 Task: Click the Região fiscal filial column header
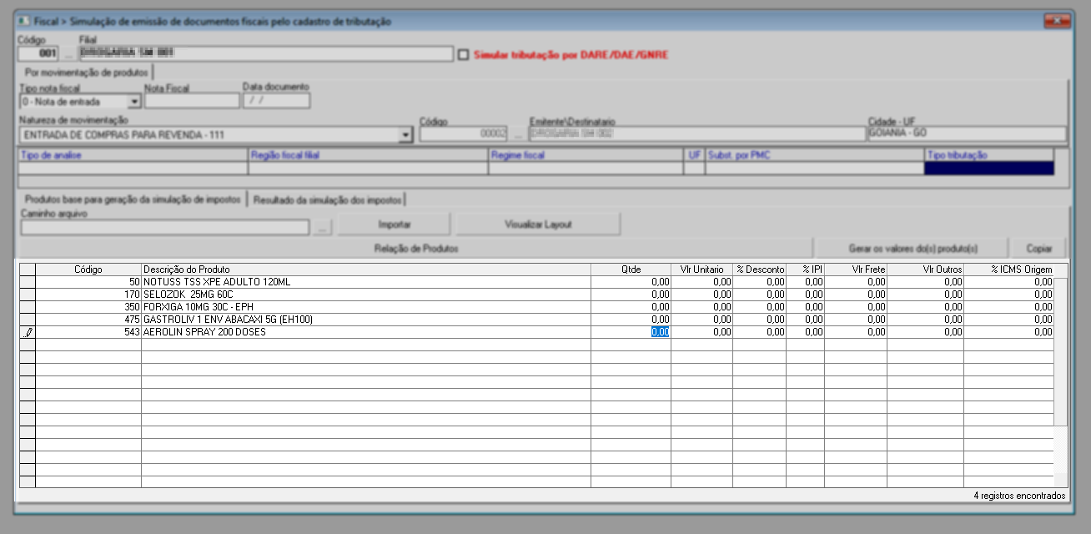(367, 155)
